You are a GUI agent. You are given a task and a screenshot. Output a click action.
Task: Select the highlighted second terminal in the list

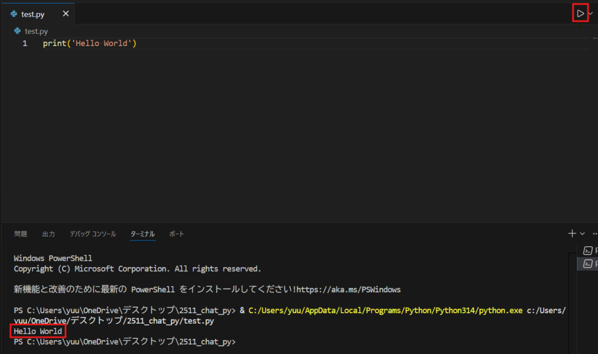click(x=589, y=264)
